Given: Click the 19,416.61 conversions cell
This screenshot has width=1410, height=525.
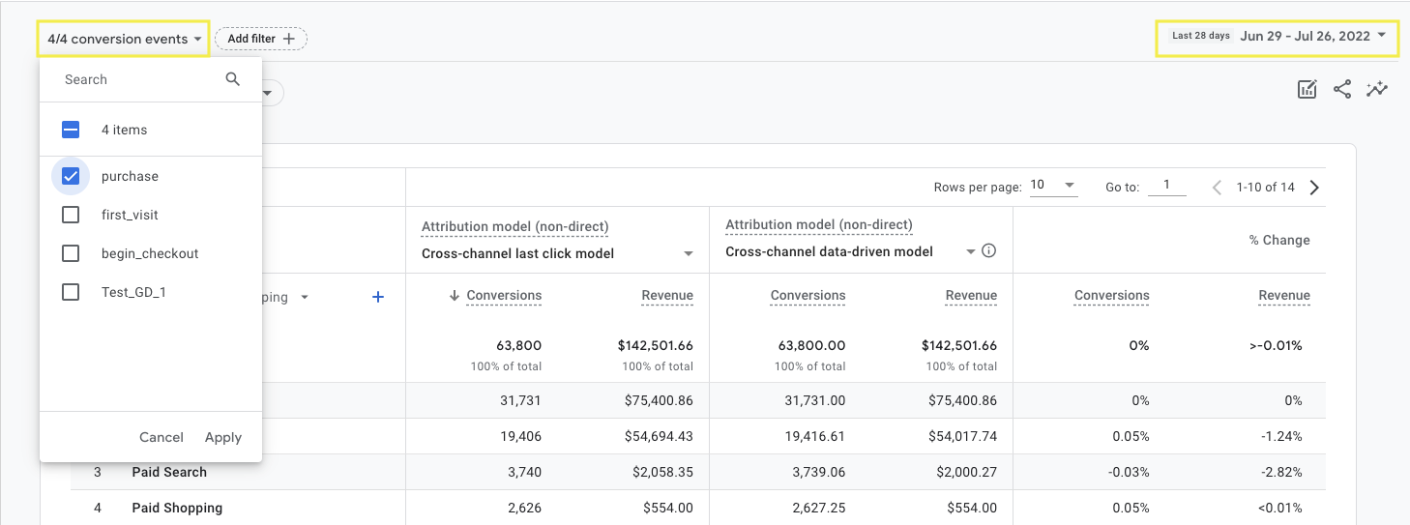Looking at the screenshot, I should click(817, 436).
